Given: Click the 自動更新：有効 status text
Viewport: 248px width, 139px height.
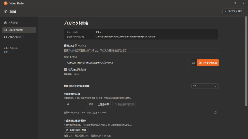Looking at the screenshot, I should tap(71, 74).
